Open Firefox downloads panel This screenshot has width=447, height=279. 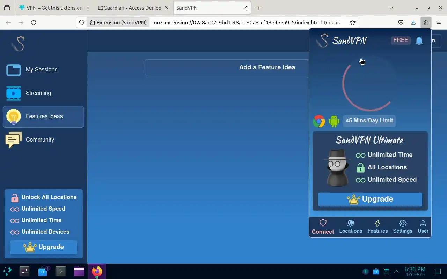pyautogui.click(x=413, y=22)
